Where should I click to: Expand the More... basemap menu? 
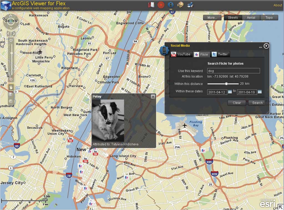tap(212, 17)
